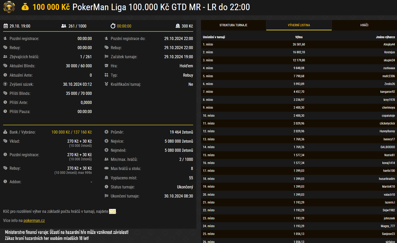
Task: Click winner name Sanjose23
Action: click(x=388, y=234)
